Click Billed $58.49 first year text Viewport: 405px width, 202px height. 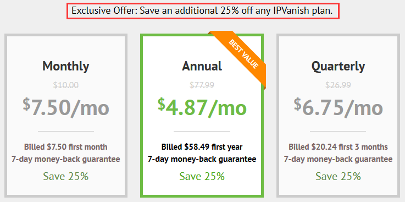(x=202, y=147)
